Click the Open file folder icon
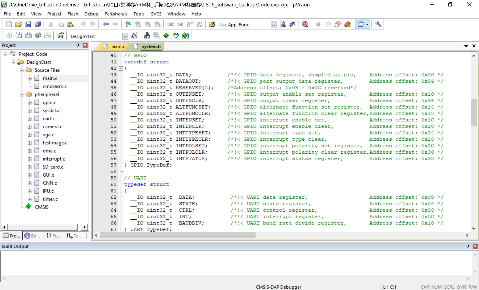The width and height of the screenshot is (479, 290). [19, 24]
